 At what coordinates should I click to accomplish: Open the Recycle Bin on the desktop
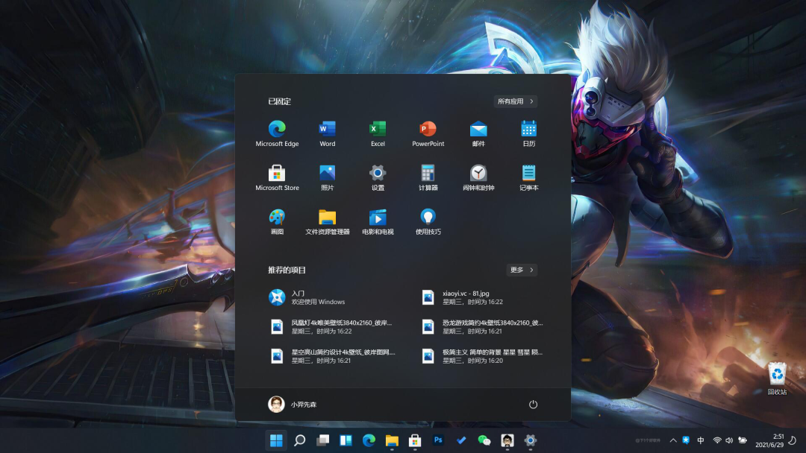pos(777,378)
